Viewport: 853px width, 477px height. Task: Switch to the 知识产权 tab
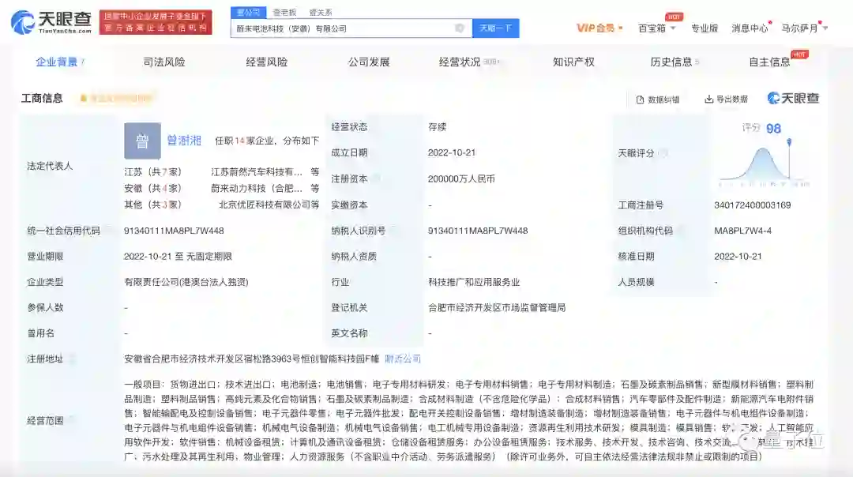(573, 62)
